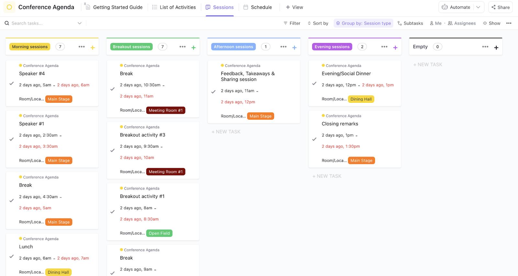Viewport: 518px width, 276px height.
Task: Click Main Stage tag on Speaker #4
Action: point(59,99)
